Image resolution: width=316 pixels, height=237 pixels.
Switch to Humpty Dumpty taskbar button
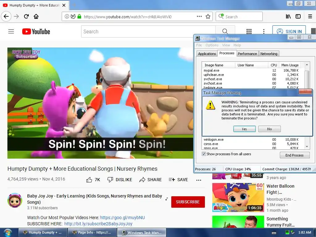pyautogui.click(x=43, y=233)
